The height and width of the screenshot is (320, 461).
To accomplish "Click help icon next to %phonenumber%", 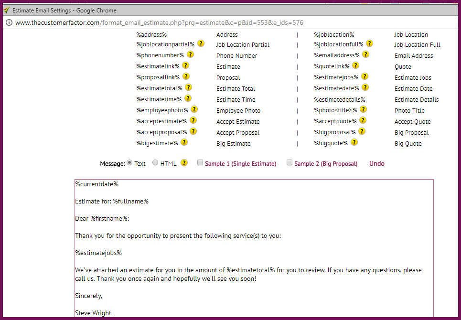I will pos(191,54).
